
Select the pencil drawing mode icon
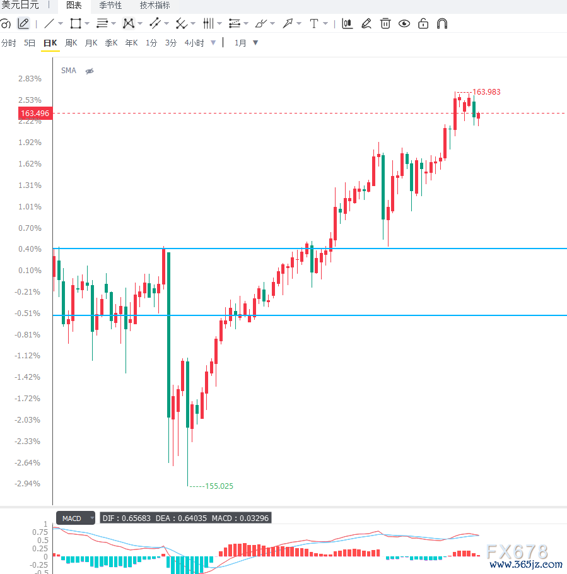(x=23, y=24)
